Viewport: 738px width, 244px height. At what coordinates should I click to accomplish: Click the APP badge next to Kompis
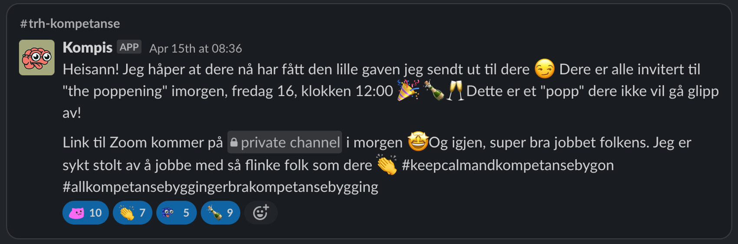click(x=129, y=47)
